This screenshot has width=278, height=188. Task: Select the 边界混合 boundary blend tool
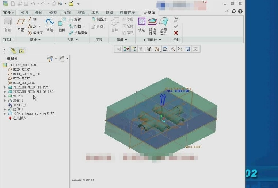(x=163, y=26)
